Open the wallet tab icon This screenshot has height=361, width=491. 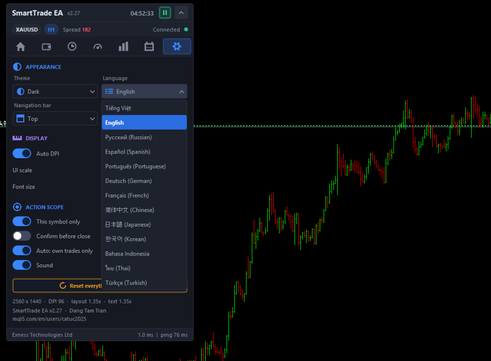pyautogui.click(x=47, y=47)
